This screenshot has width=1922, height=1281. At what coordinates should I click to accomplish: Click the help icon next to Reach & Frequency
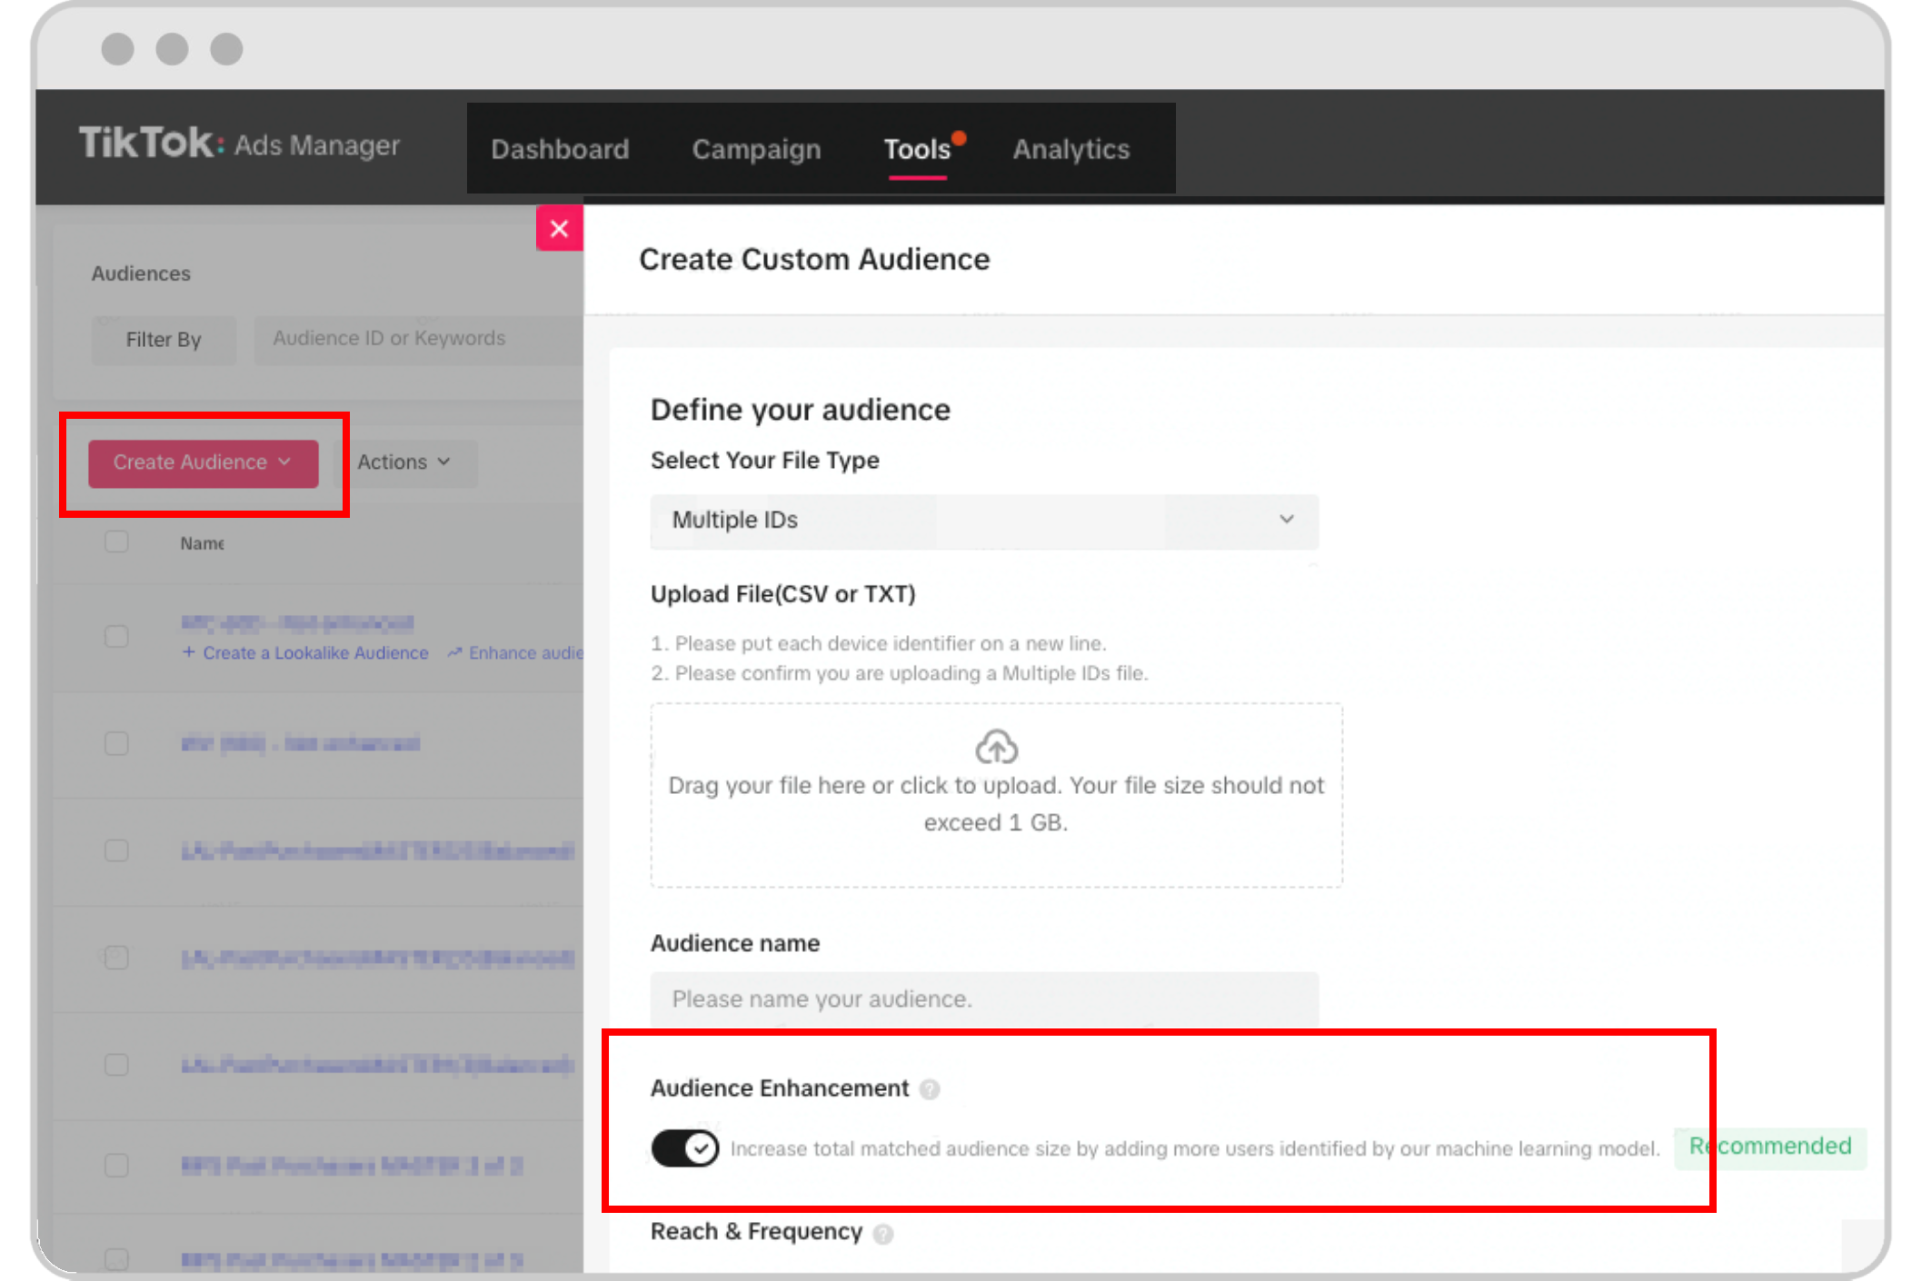[882, 1234]
